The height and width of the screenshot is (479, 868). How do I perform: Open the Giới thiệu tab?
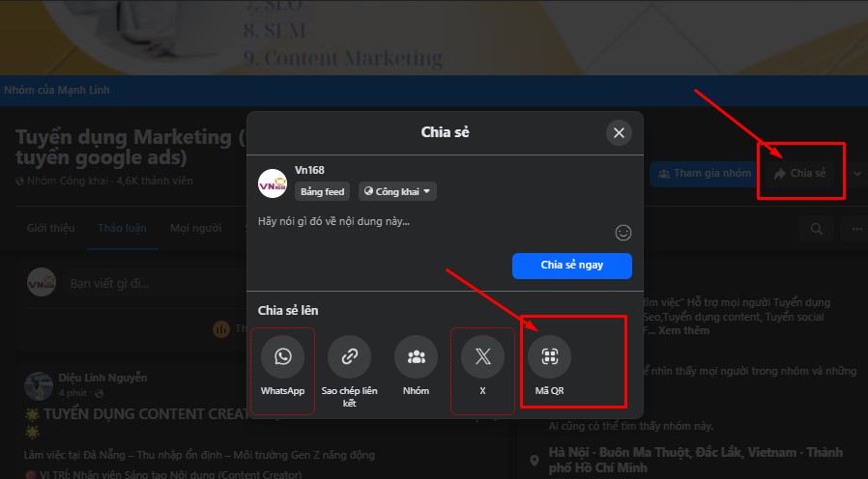click(51, 228)
